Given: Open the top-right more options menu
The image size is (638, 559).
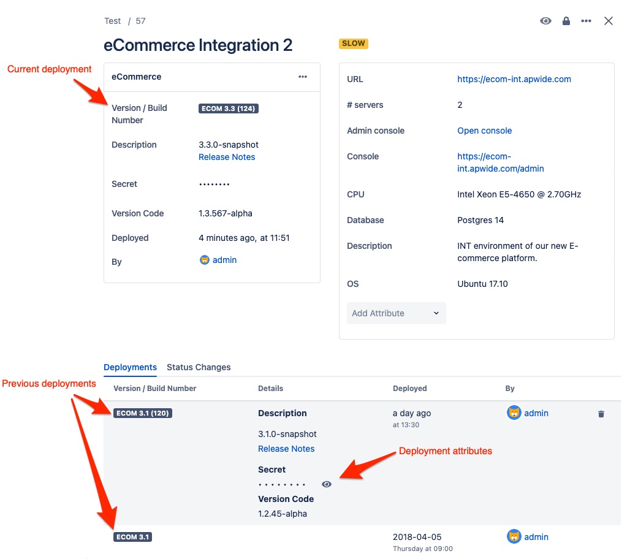Looking at the screenshot, I should click(587, 21).
